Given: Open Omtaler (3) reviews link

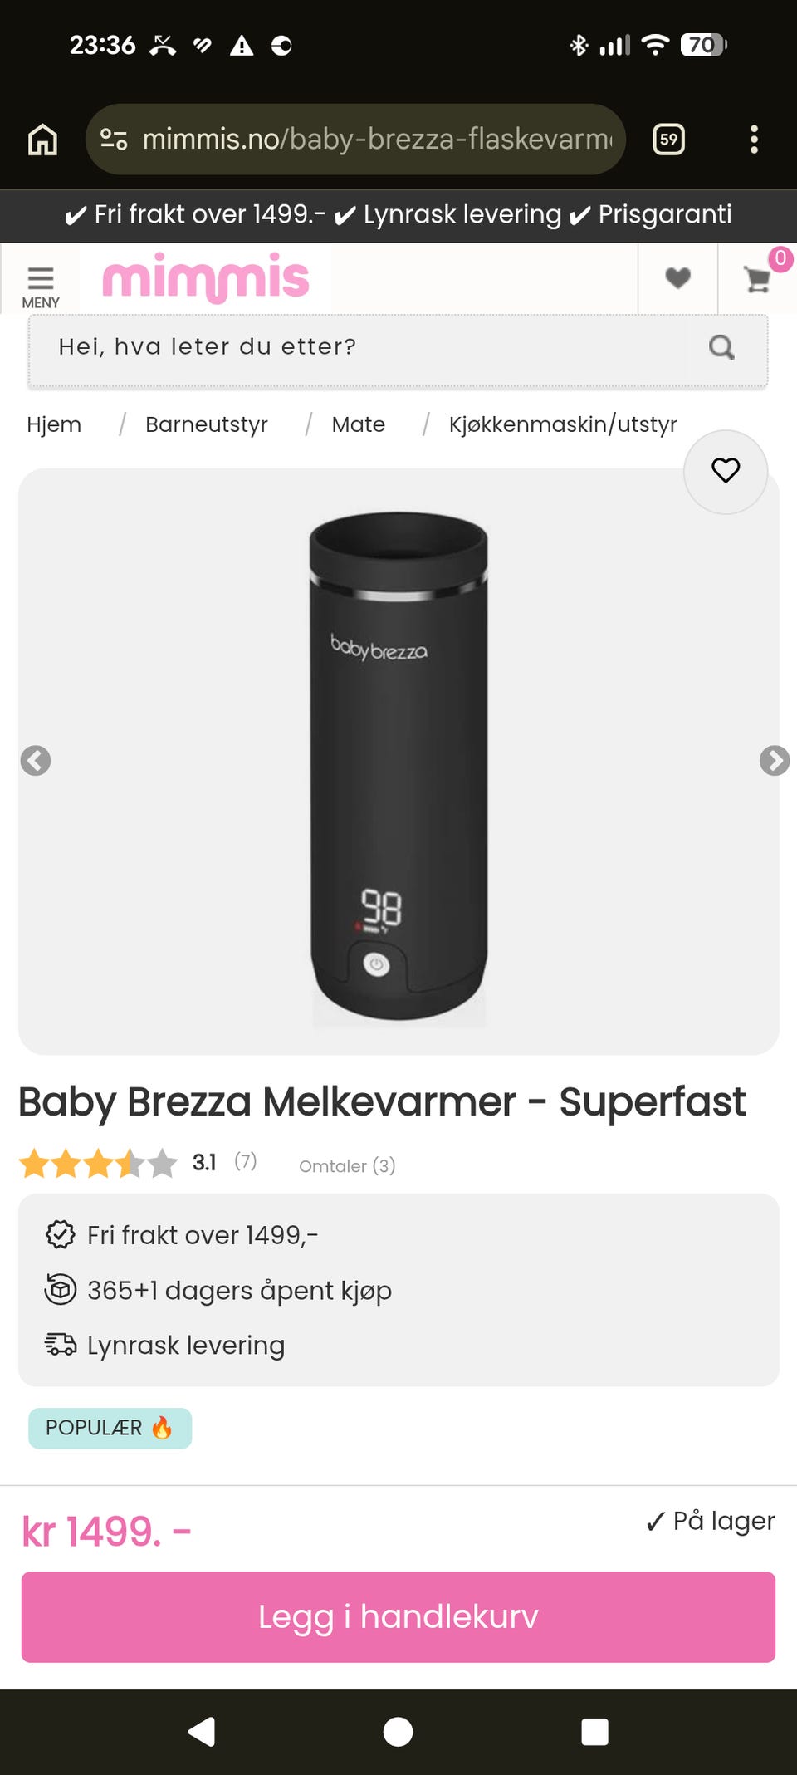Looking at the screenshot, I should 347,1166.
